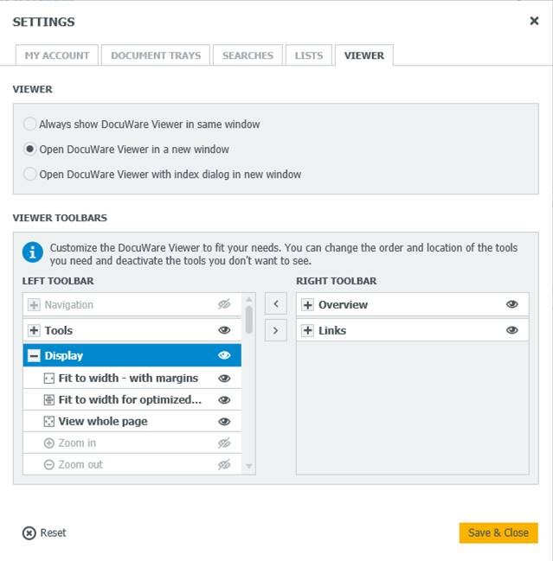Expand the Links group in right toolbar
The image size is (553, 561).
(x=307, y=330)
